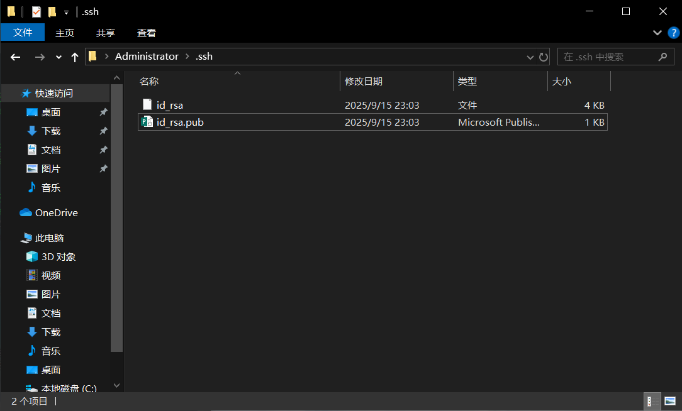Click the Administrator breadcrumb in the address bar
This screenshot has width=682, height=411.
[147, 57]
